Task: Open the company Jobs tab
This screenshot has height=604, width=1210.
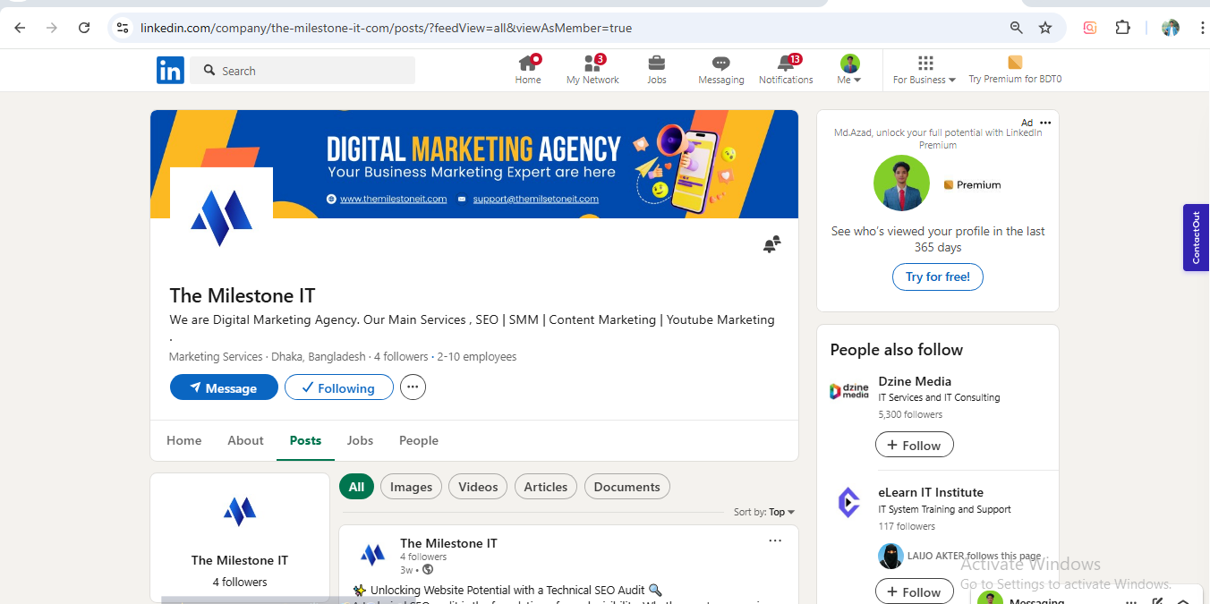Action: 360,440
